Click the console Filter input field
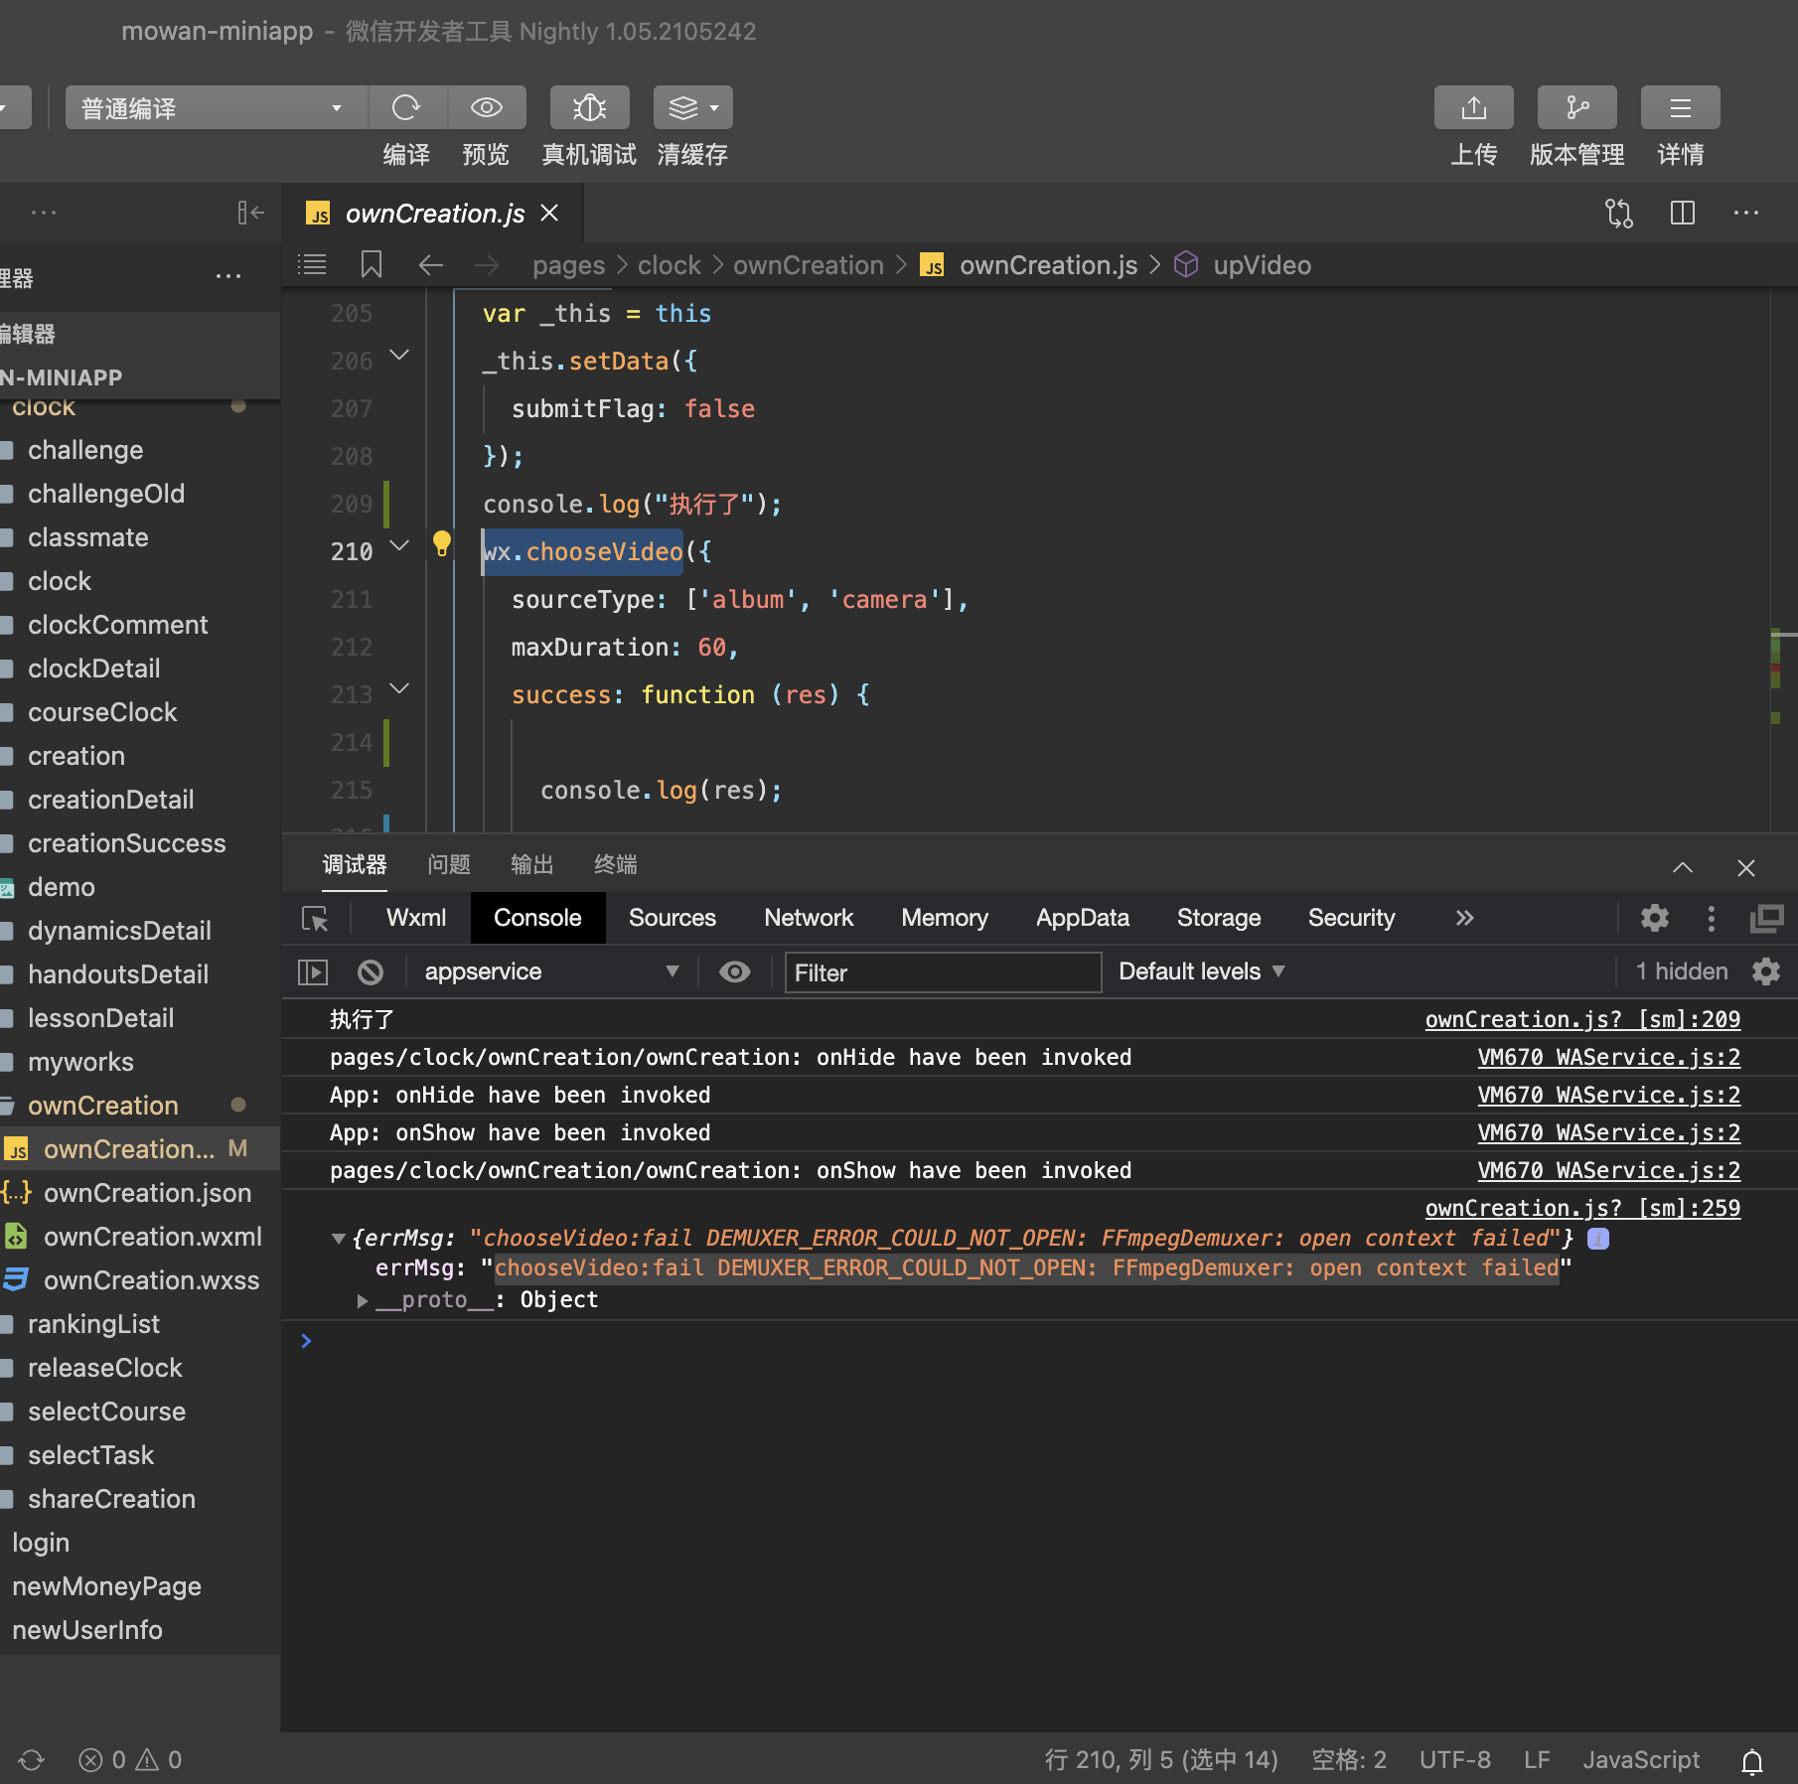This screenshot has width=1798, height=1784. coord(942,972)
